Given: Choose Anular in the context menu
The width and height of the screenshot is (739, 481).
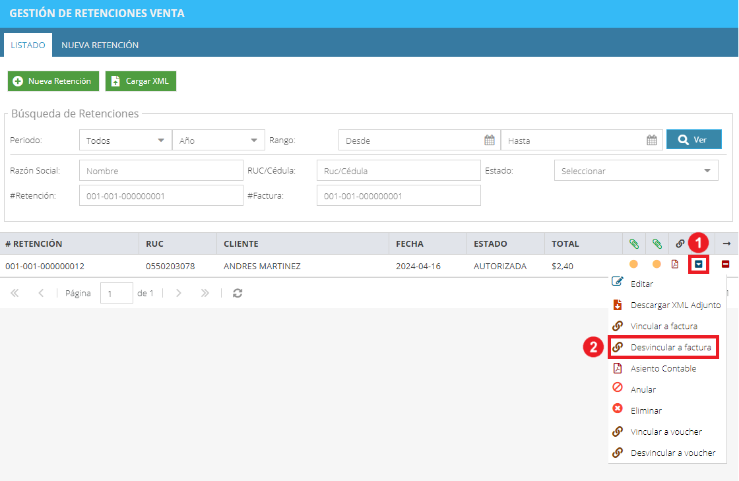Looking at the screenshot, I should click(x=643, y=389).
